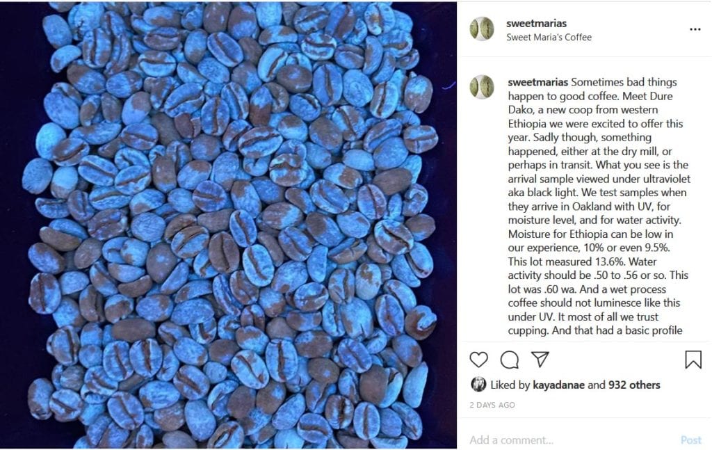Save the post with the bookmark icon
The height and width of the screenshot is (450, 712).
693,360
